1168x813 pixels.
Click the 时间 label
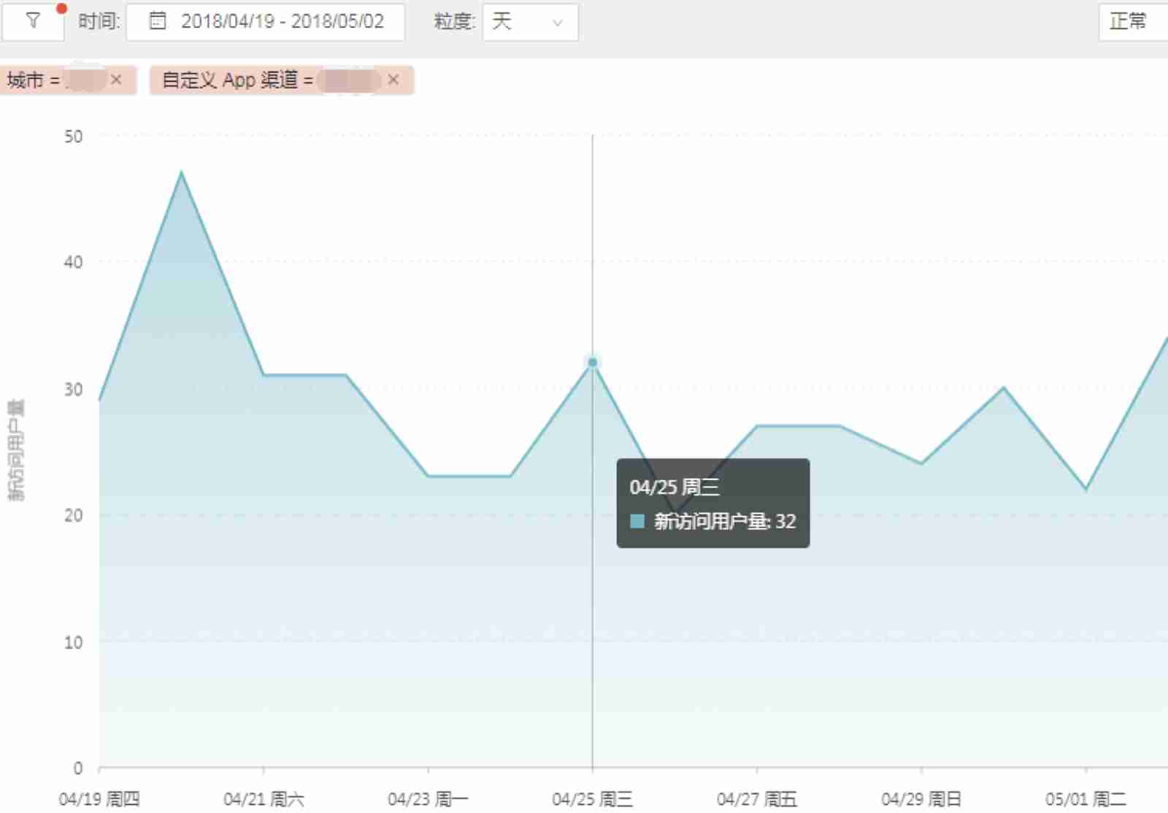coord(99,21)
